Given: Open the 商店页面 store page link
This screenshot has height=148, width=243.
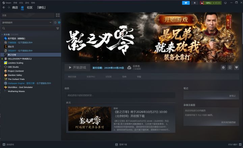Looking at the screenshot, I should [x=72, y=77].
